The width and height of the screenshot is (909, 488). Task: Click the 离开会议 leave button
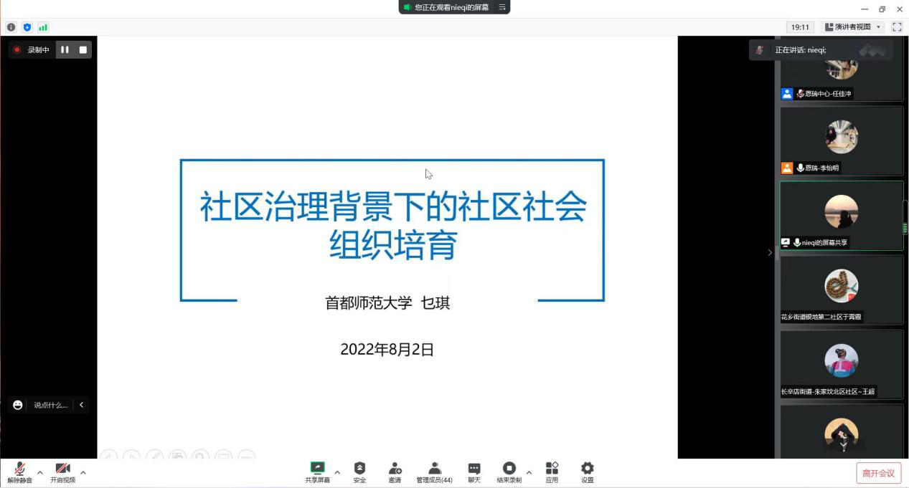(878, 473)
